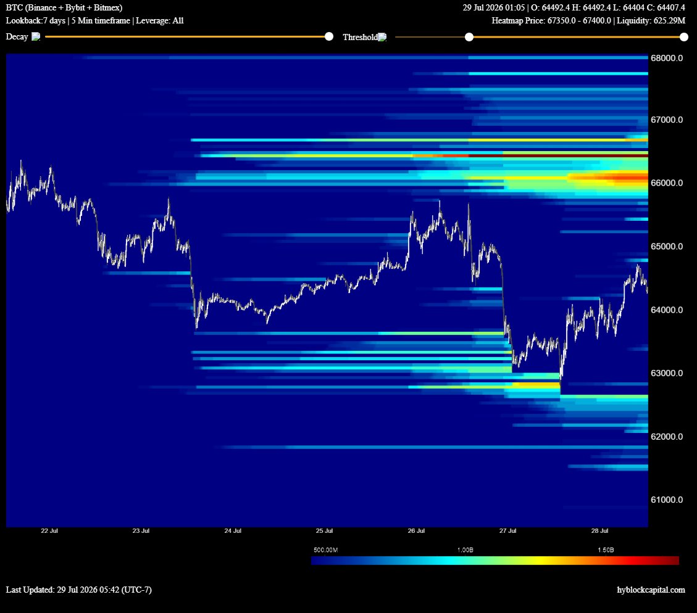Click the 65000.0 price axis label
The width and height of the screenshot is (697, 613).
point(667,246)
